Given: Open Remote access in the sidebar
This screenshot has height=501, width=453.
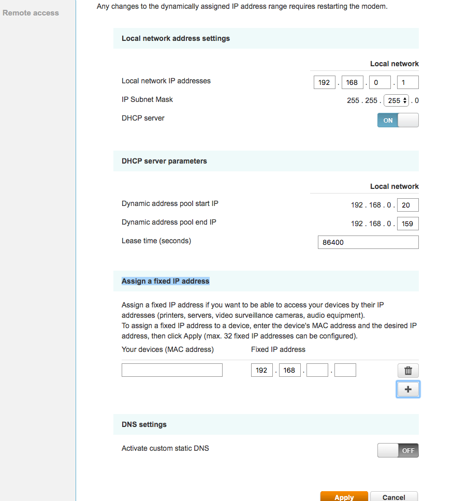Looking at the screenshot, I should (x=31, y=13).
